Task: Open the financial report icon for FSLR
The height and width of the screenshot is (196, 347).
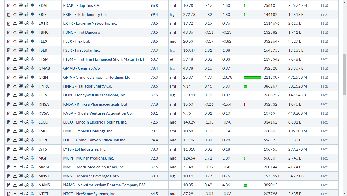Action: point(9,50)
